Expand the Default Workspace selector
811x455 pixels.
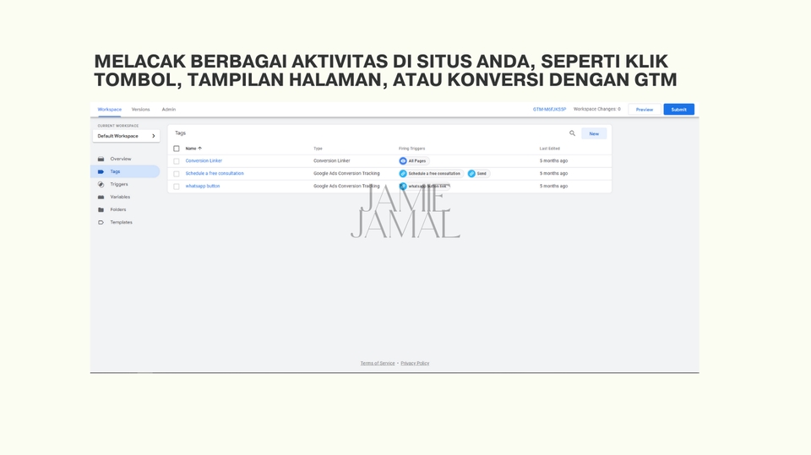tap(126, 136)
